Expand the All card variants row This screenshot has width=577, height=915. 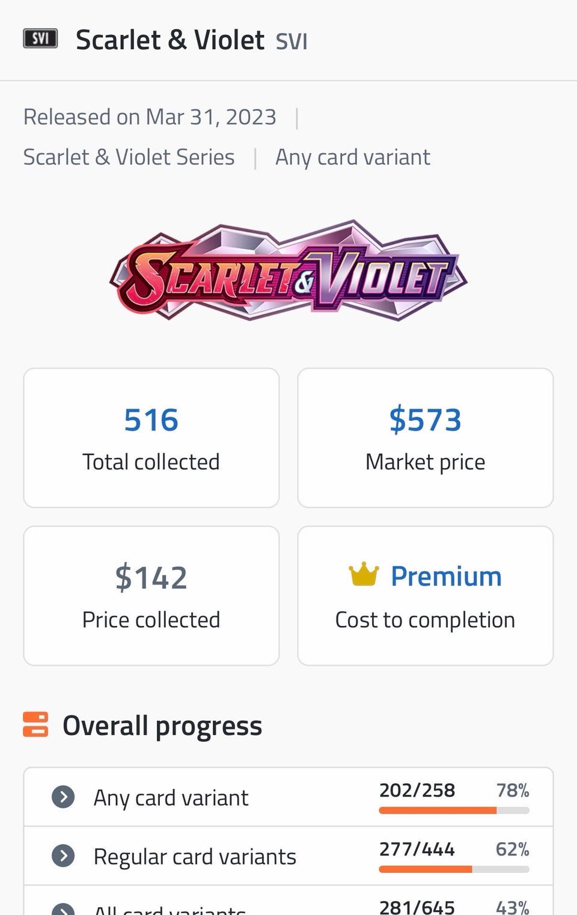[x=63, y=909]
